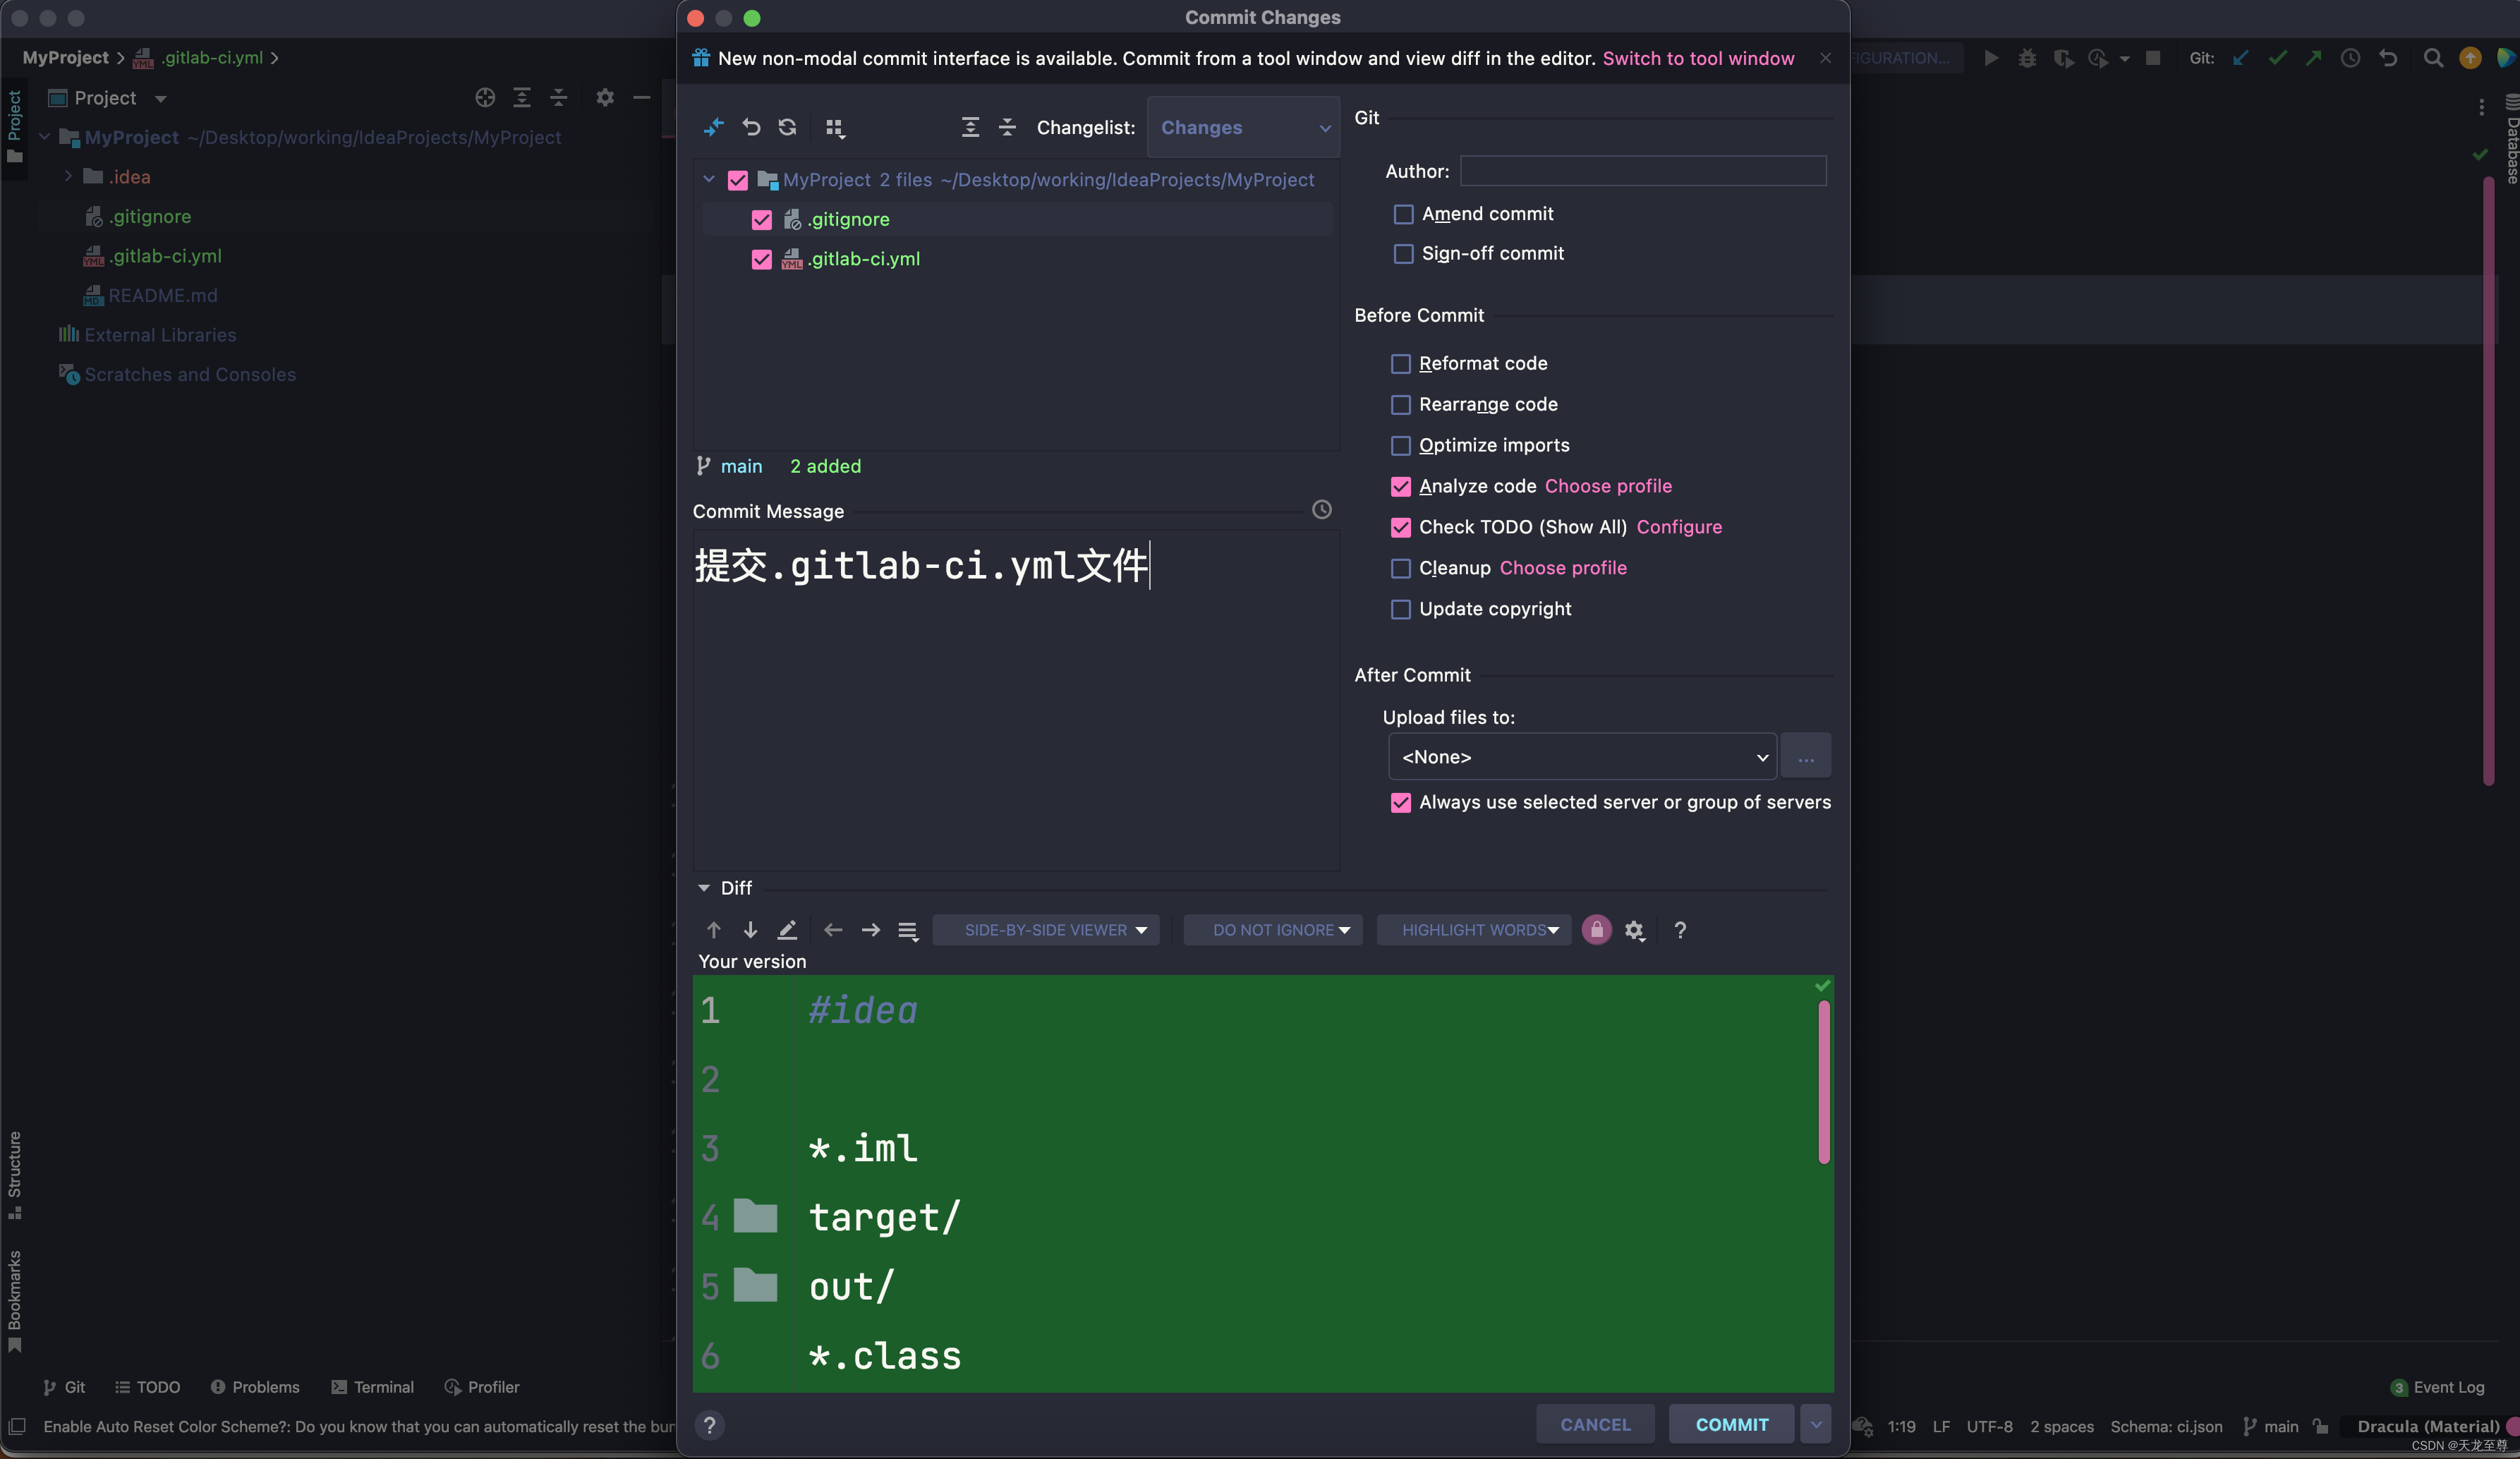Click the previous file left arrow in Diff

tap(833, 930)
